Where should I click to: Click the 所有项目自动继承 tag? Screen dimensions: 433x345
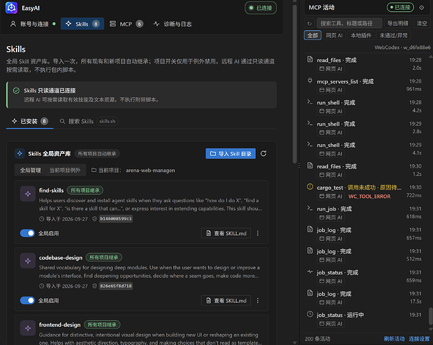[97, 154]
